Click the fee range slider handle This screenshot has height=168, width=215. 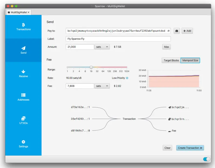click(x=91, y=67)
